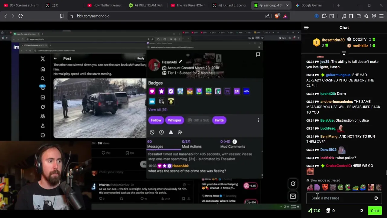
Task: Click jee35 username in chat
Action: coord(325,62)
